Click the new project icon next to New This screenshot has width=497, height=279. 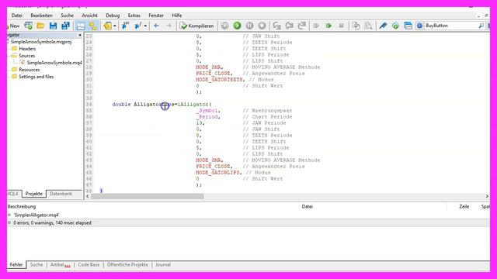coord(29,26)
